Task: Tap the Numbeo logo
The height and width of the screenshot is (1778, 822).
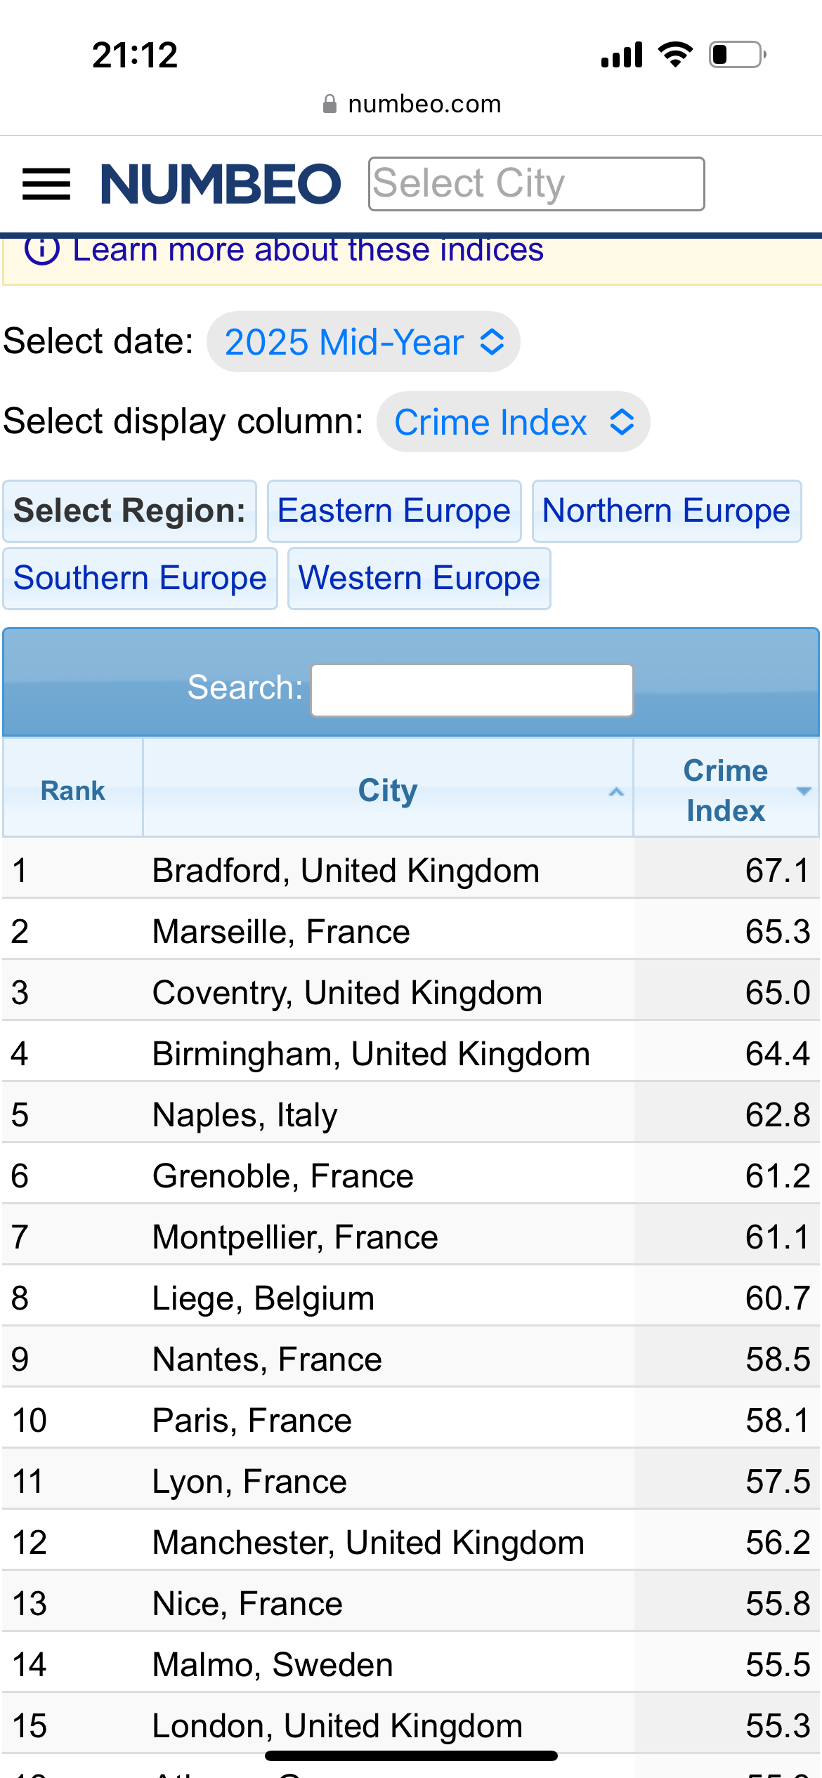Action: tap(221, 184)
